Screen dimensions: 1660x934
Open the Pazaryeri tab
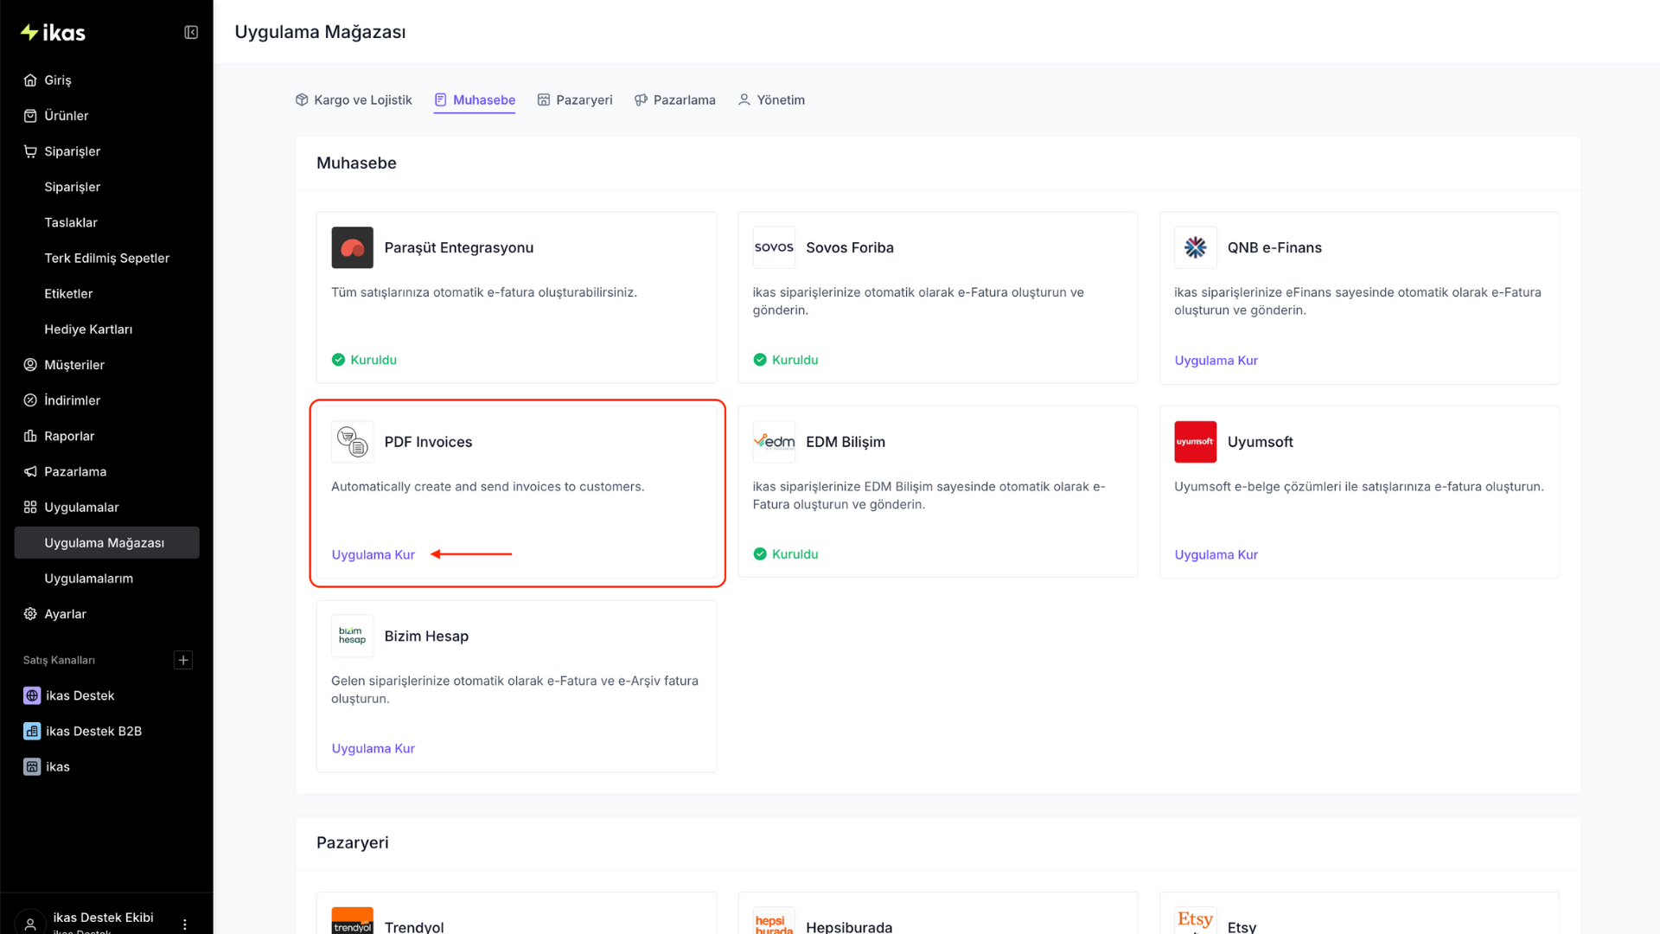[x=575, y=100]
